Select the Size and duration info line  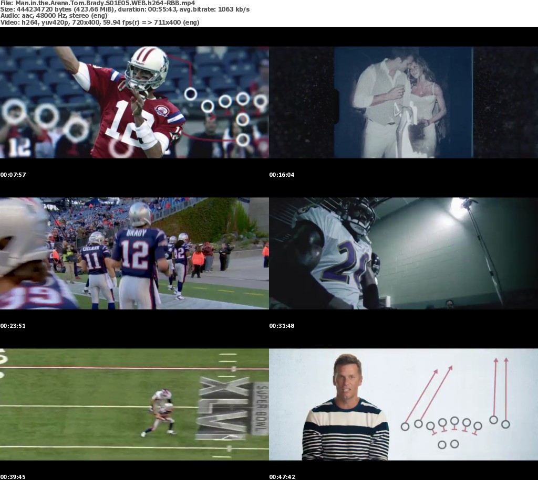click(125, 9)
